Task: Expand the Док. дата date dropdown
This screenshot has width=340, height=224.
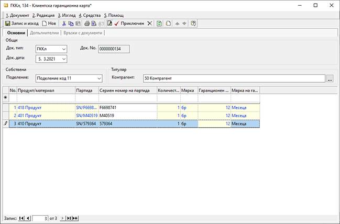Action: [64, 59]
